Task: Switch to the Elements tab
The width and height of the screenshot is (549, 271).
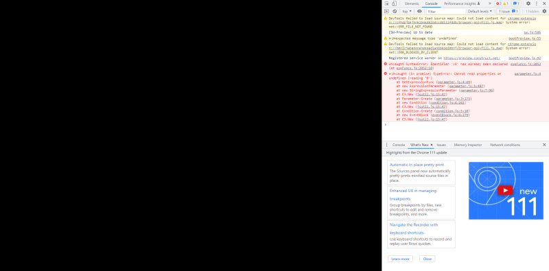Action: [x=411, y=3]
